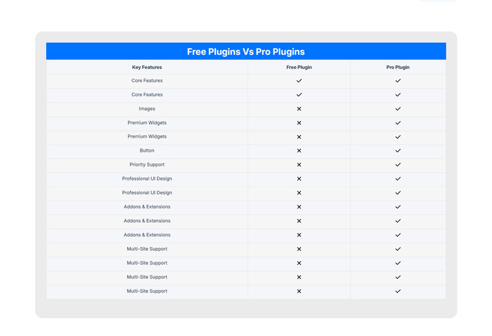The image size is (492, 336).
Task: Click the 'Free Plugin' column header
Action: 299,67
